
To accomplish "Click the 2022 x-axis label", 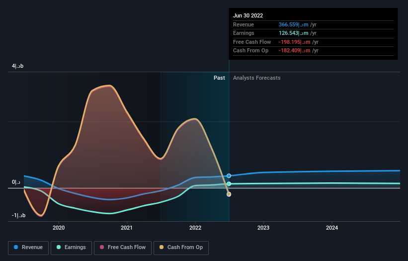I will pyautogui.click(x=195, y=228).
